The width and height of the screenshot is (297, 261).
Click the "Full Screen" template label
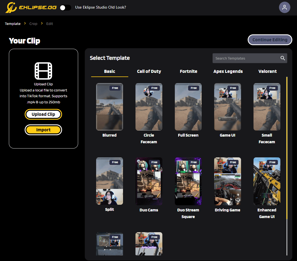pyautogui.click(x=188, y=135)
